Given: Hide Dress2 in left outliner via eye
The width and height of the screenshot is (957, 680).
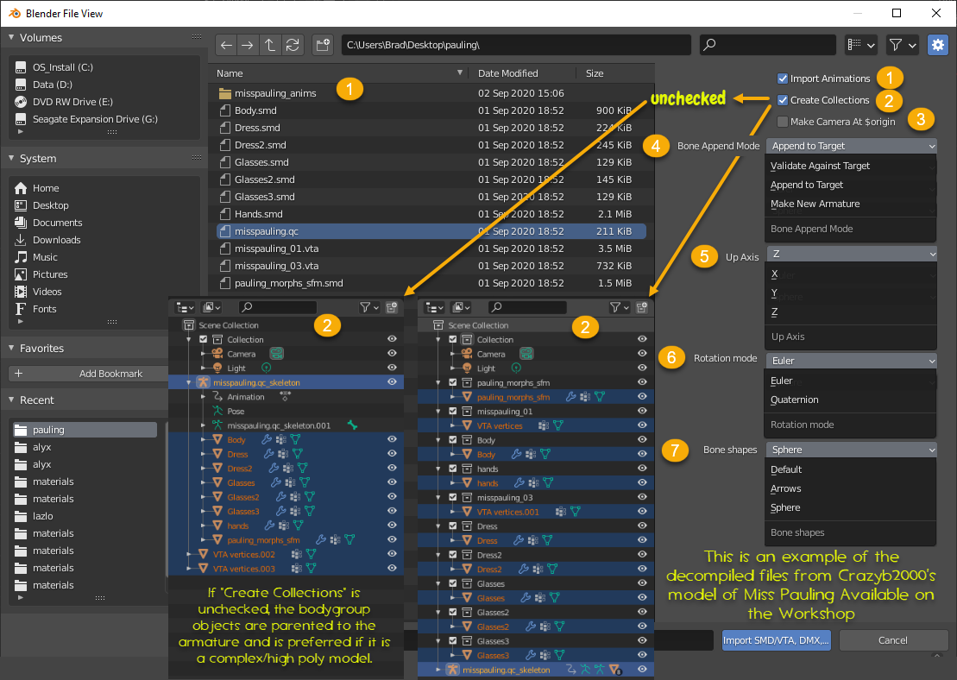Looking at the screenshot, I should pyautogui.click(x=392, y=468).
